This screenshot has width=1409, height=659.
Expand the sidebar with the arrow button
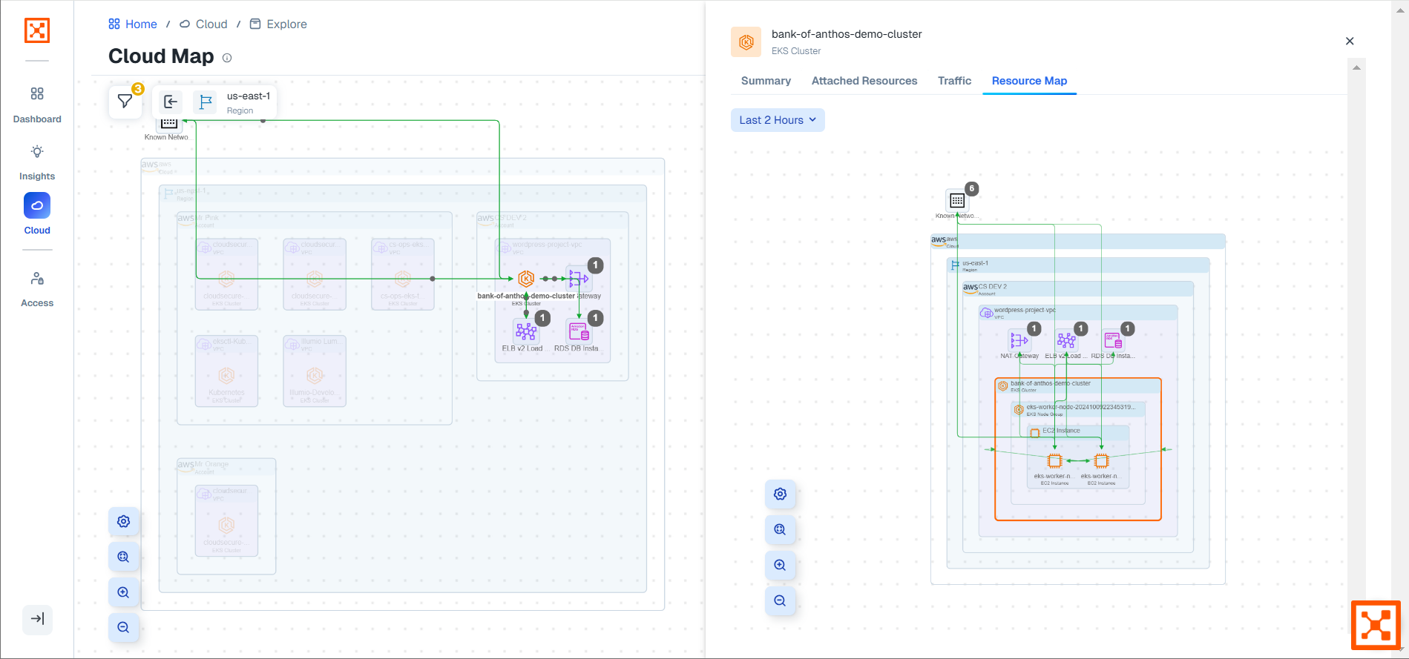click(x=37, y=619)
